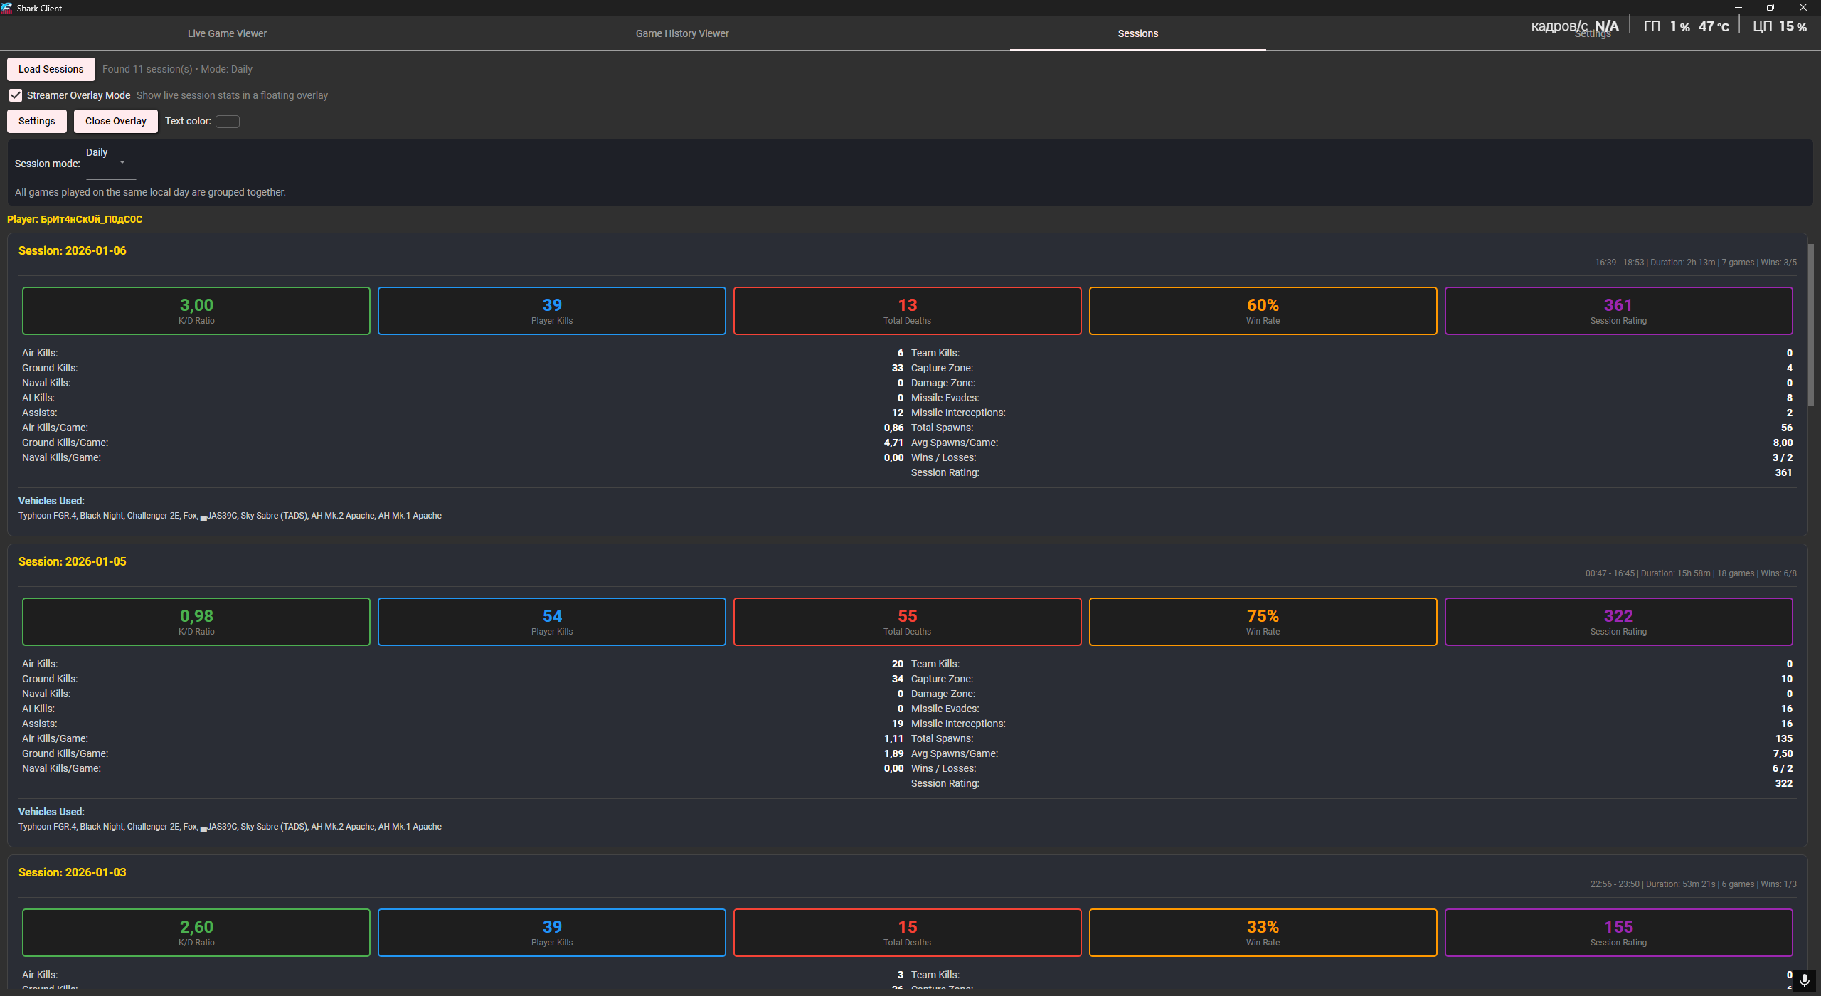Open the Text color swatch picker
Viewport: 1821px width, 996px height.
[228, 122]
